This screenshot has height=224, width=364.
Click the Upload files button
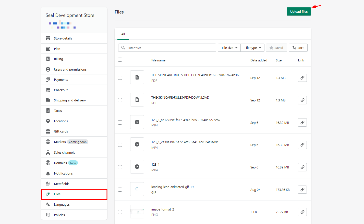tap(299, 11)
